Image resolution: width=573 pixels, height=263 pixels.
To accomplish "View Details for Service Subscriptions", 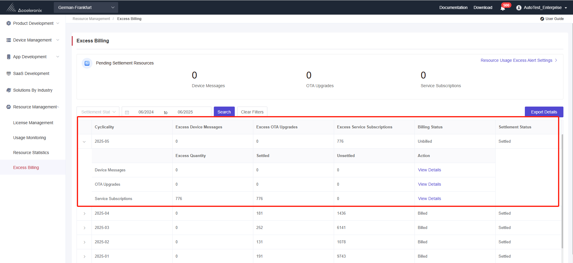I will 429,199.
